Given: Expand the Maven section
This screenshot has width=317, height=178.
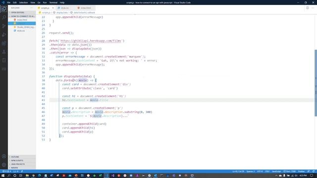Looking at the screenshot, I should click(22, 168).
